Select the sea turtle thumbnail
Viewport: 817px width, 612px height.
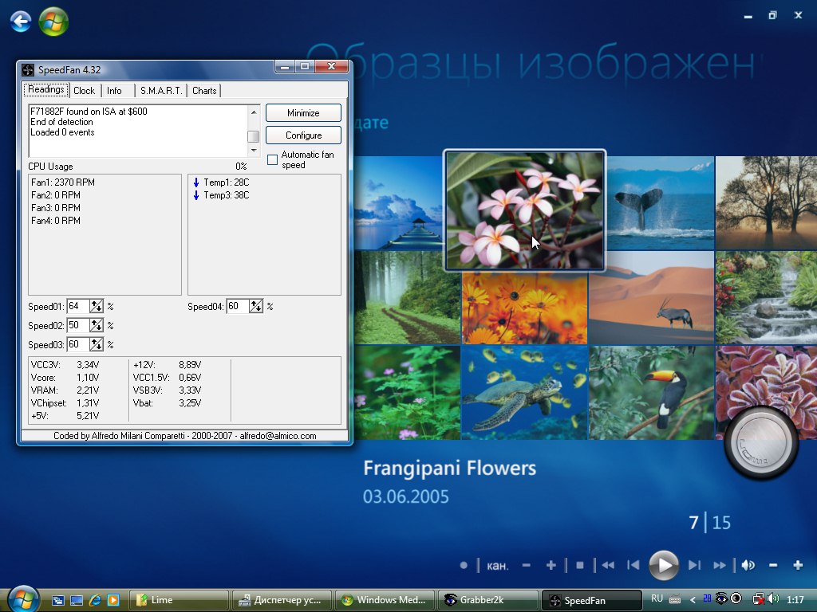[x=524, y=393]
